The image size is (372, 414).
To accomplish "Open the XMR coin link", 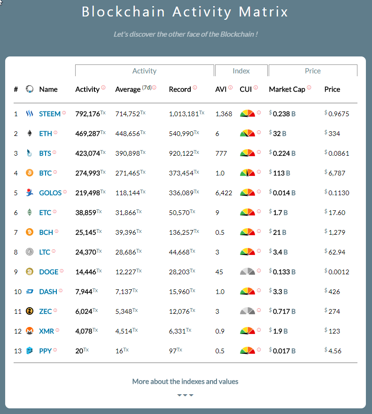I will 46,331.
